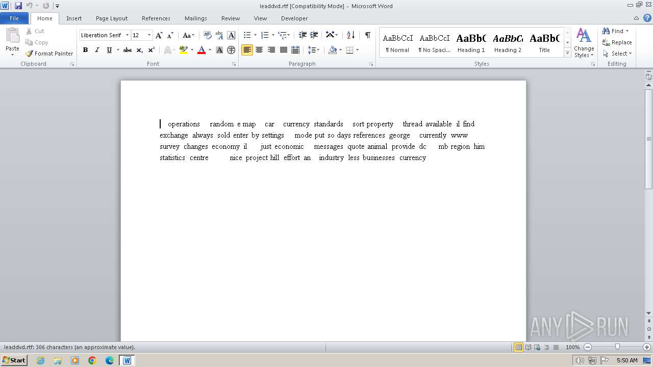
Task: Click the Save icon in quick access toolbar
Action: 18,6
